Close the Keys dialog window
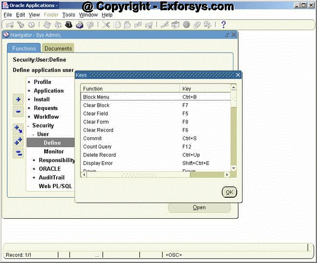The width and height of the screenshot is (317, 263). (238, 75)
